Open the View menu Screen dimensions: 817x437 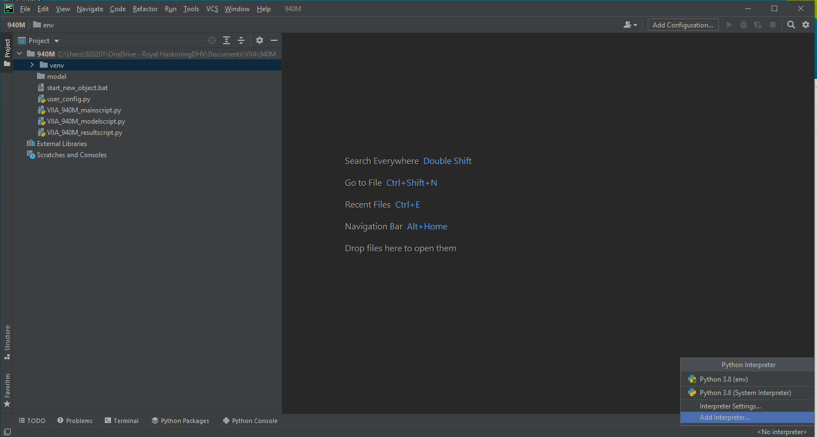(x=63, y=9)
